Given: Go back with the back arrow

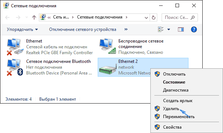Looking at the screenshot, I should click(x=7, y=17).
